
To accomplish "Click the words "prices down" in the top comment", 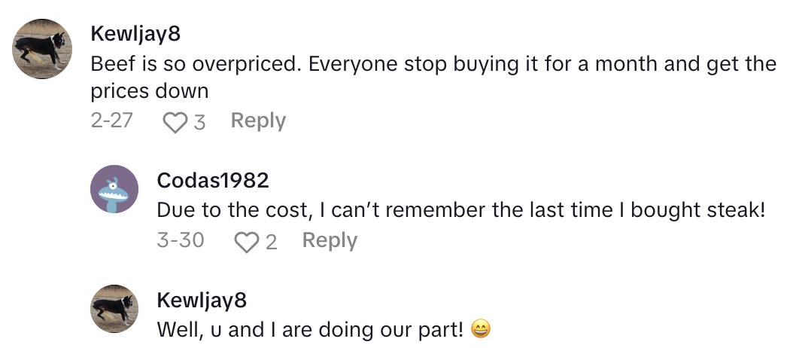I will 149,91.
